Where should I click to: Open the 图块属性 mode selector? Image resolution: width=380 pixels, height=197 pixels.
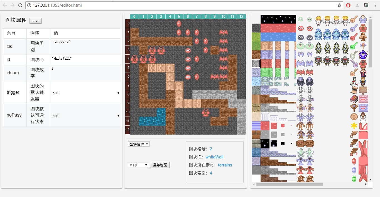(x=138, y=144)
